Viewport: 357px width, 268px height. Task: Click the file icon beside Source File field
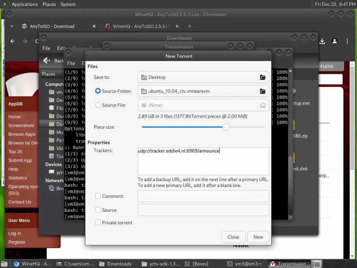click(263, 105)
